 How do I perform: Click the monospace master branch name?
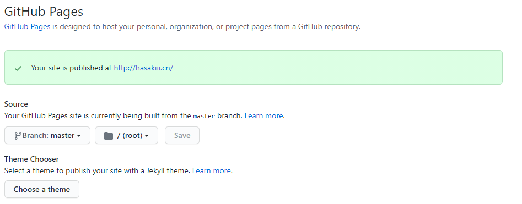coord(204,116)
